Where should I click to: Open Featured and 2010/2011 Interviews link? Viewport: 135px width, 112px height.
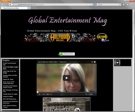[x=10, y=102]
